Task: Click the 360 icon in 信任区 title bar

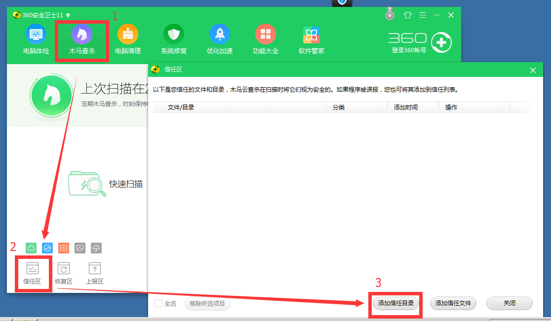Action: 156,70
